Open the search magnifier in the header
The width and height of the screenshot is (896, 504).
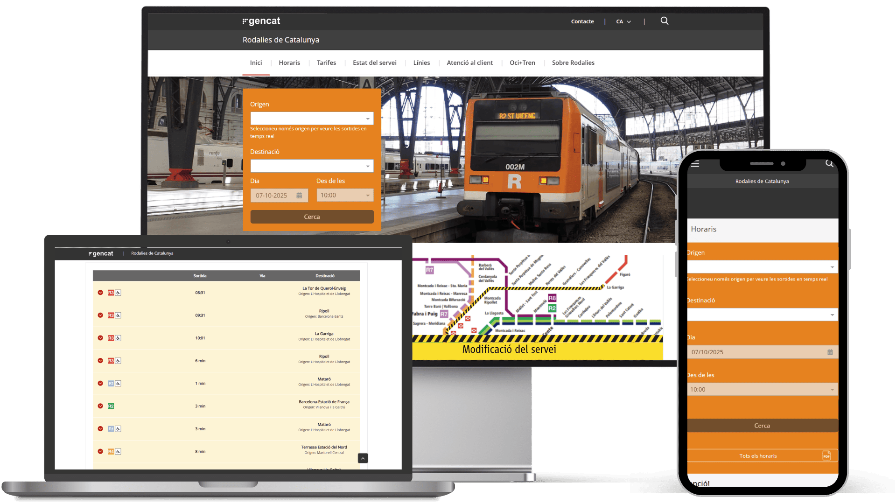point(664,21)
